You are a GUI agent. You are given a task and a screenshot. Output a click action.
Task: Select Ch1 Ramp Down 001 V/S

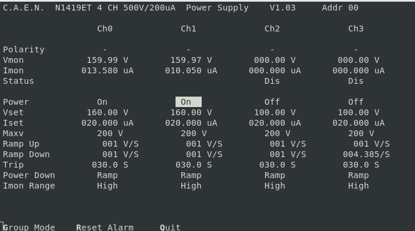click(204, 154)
